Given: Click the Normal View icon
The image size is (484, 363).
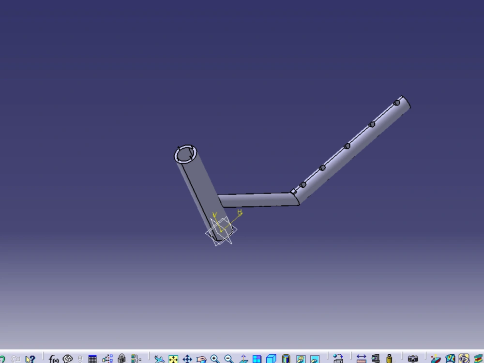Looking at the screenshot, I should pyautogui.click(x=243, y=359).
